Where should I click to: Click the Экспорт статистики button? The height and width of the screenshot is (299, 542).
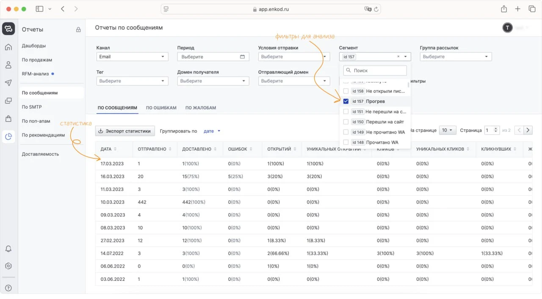[x=124, y=131]
